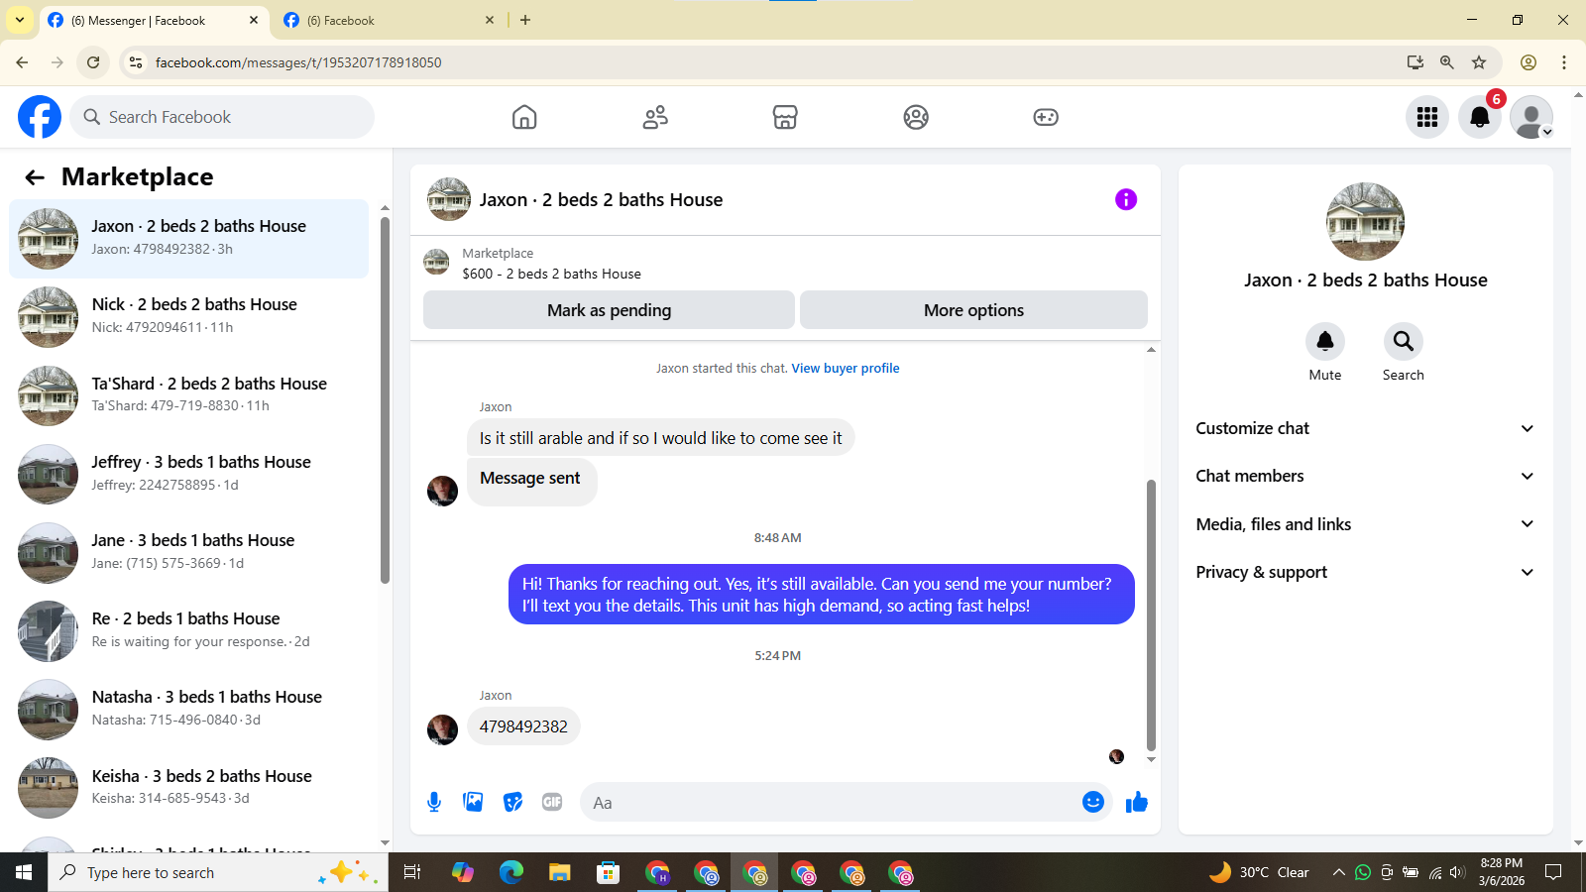Screen dimensions: 1586x892
Task: Open Keisha 3 beds 2 baths chat
Action: (x=188, y=787)
